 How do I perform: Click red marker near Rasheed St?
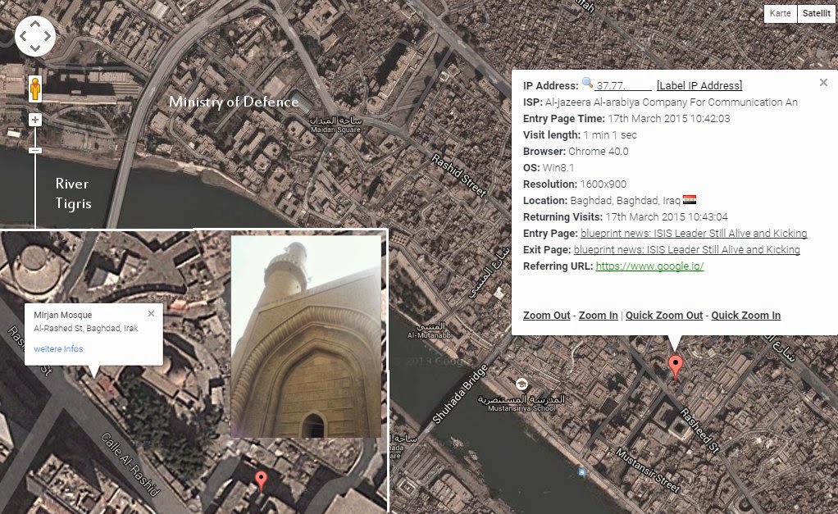(676, 366)
